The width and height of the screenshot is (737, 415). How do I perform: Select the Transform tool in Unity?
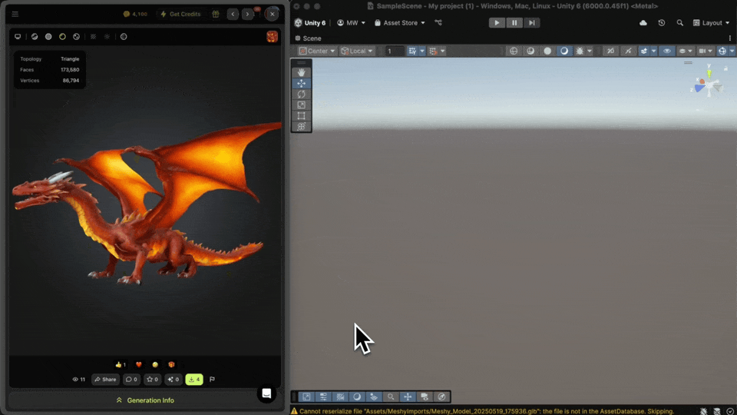tap(301, 127)
